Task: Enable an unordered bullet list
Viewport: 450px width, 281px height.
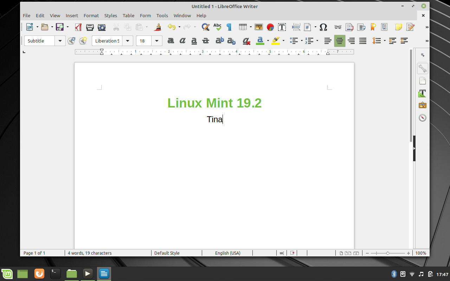Action: coord(294,41)
